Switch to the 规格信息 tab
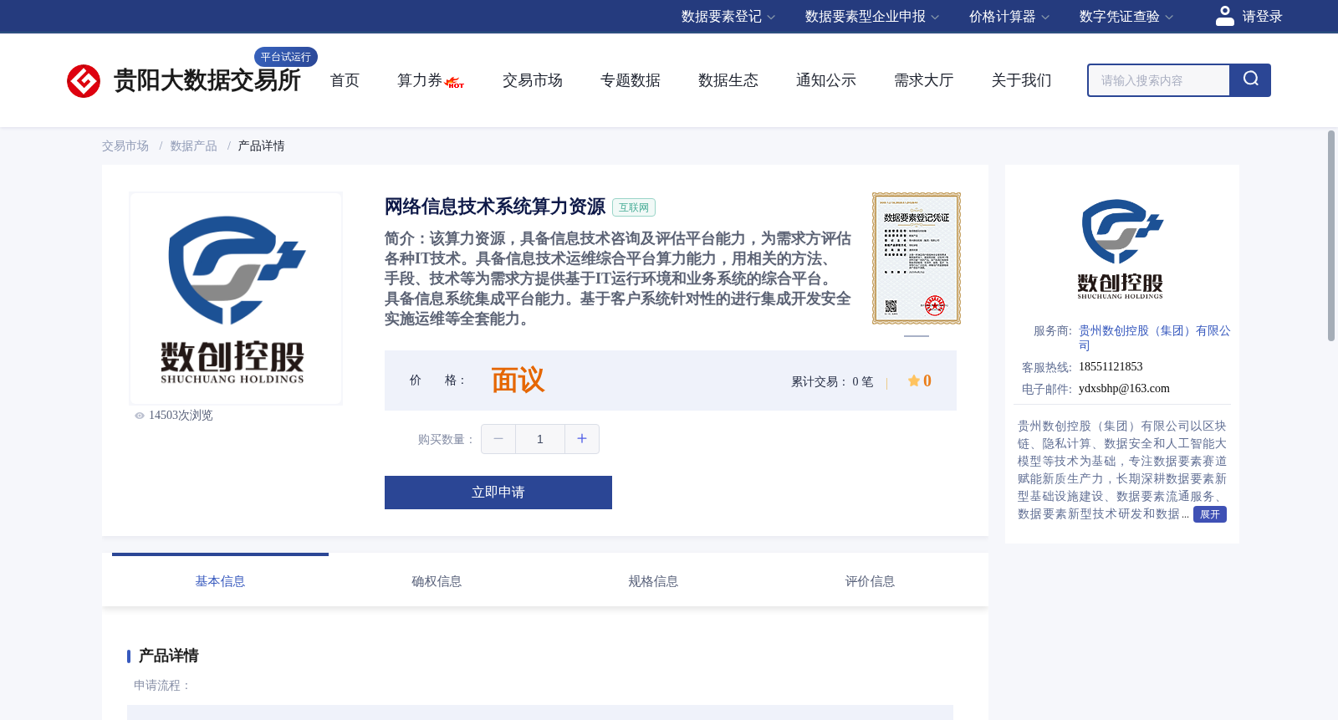Viewport: 1338px width, 720px height. [653, 581]
